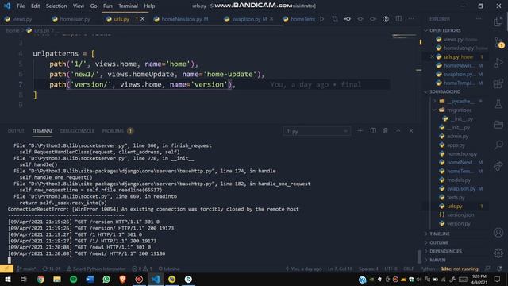
Task: Close the urls.py editor tab
Action: 142,19
